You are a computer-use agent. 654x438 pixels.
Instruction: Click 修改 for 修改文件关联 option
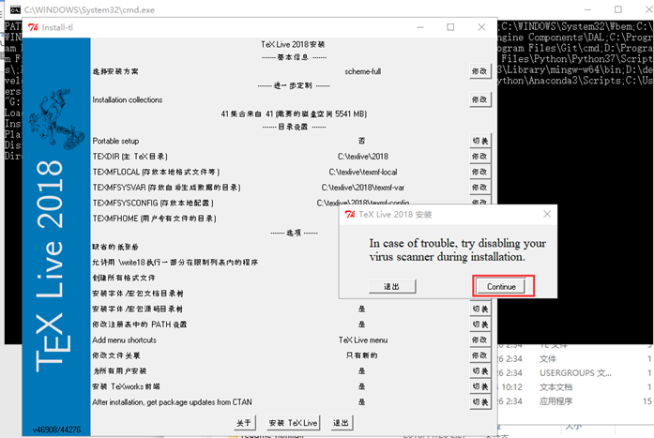coord(479,355)
